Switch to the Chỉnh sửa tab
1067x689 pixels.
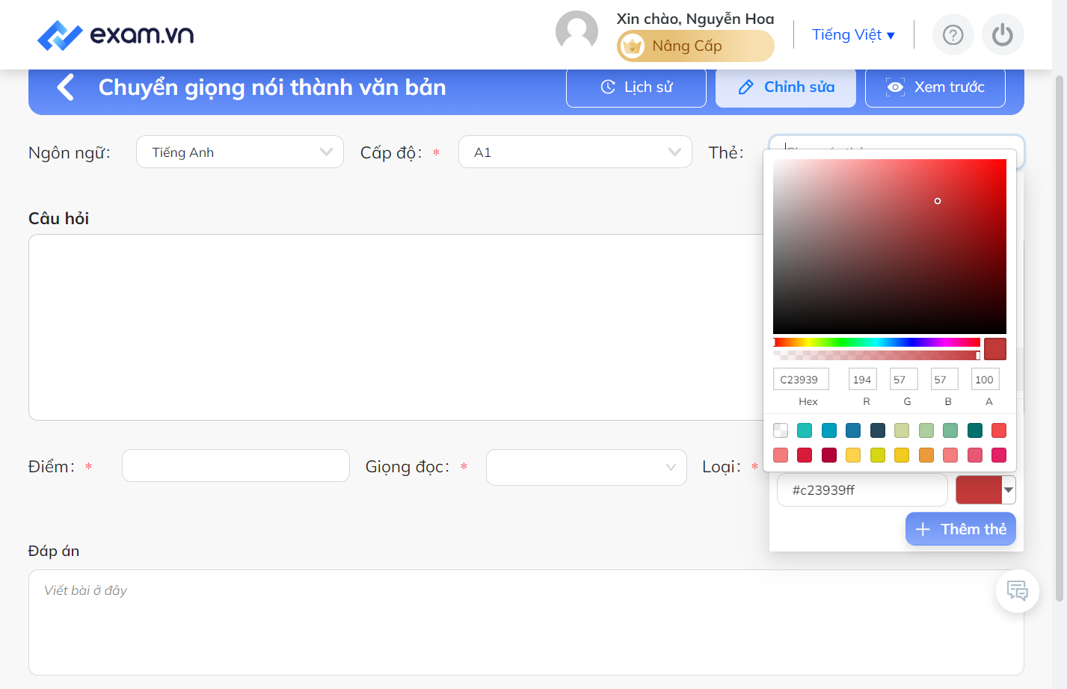point(786,87)
